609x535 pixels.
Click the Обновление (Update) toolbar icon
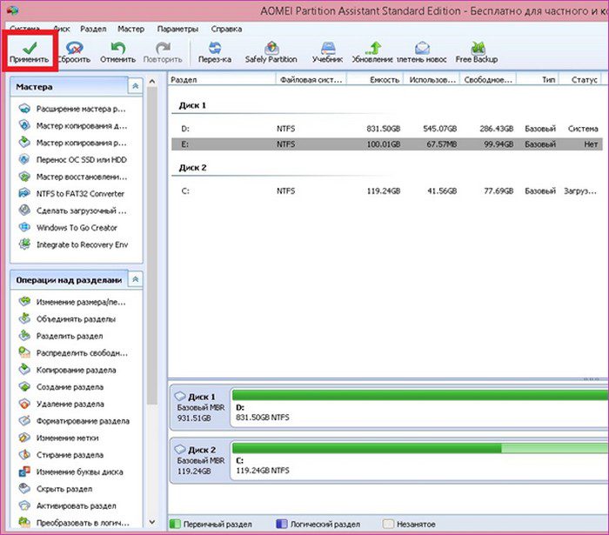tap(372, 52)
